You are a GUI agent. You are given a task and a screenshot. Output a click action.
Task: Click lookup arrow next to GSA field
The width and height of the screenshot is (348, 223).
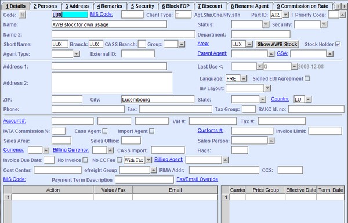[330, 54]
